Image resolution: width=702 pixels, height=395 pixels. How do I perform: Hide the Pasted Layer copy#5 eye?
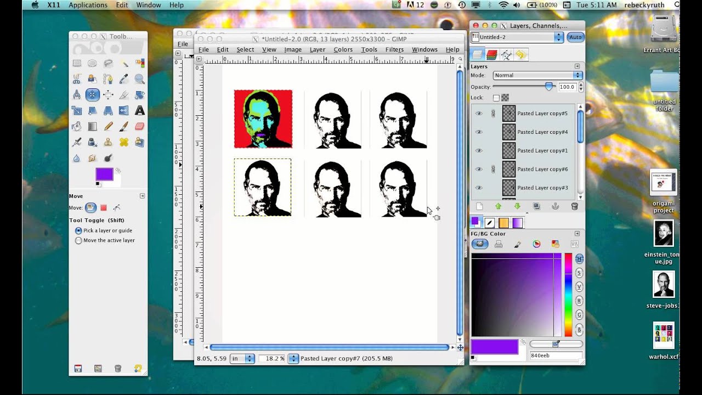(x=479, y=114)
